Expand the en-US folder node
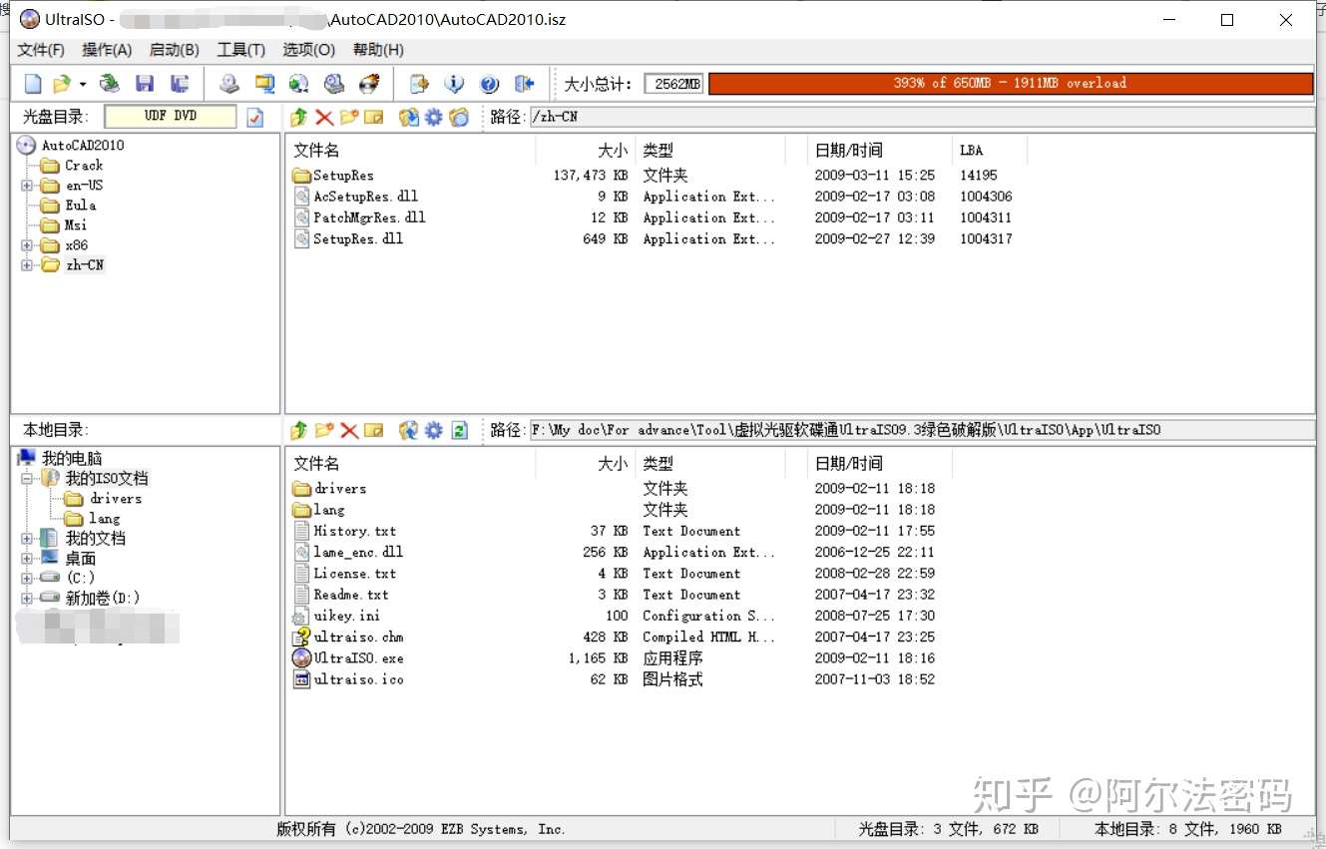 (x=27, y=186)
